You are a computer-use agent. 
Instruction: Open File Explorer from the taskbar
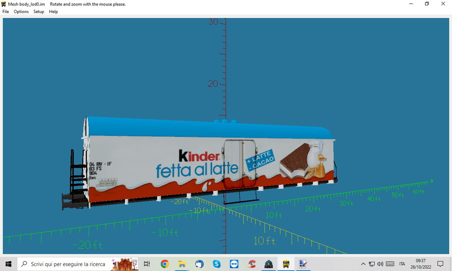[x=182, y=264]
